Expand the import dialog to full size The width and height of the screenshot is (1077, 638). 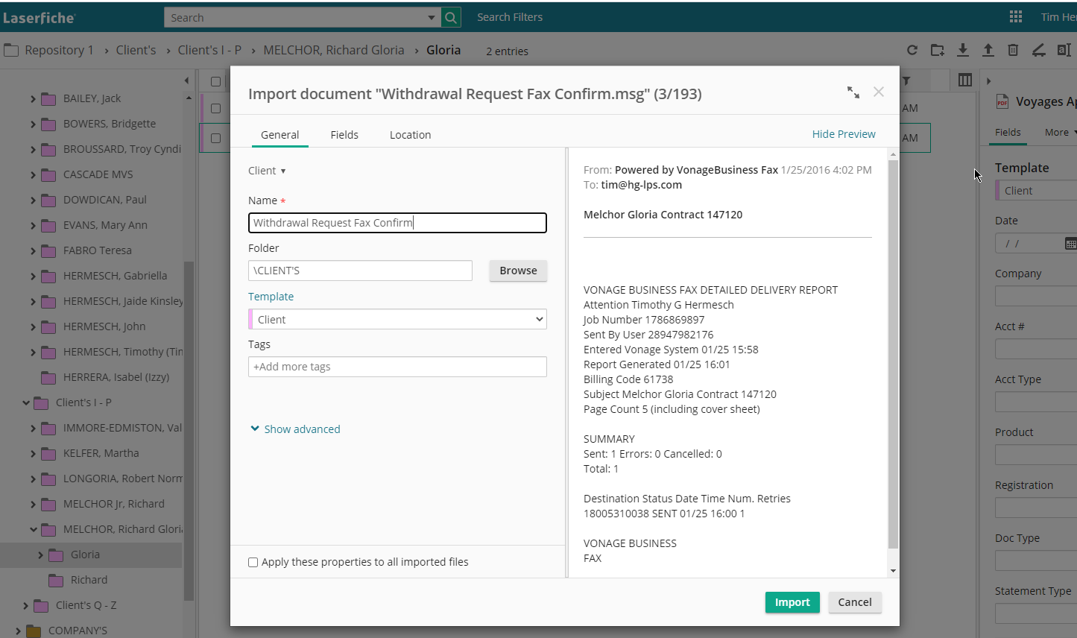tap(853, 92)
